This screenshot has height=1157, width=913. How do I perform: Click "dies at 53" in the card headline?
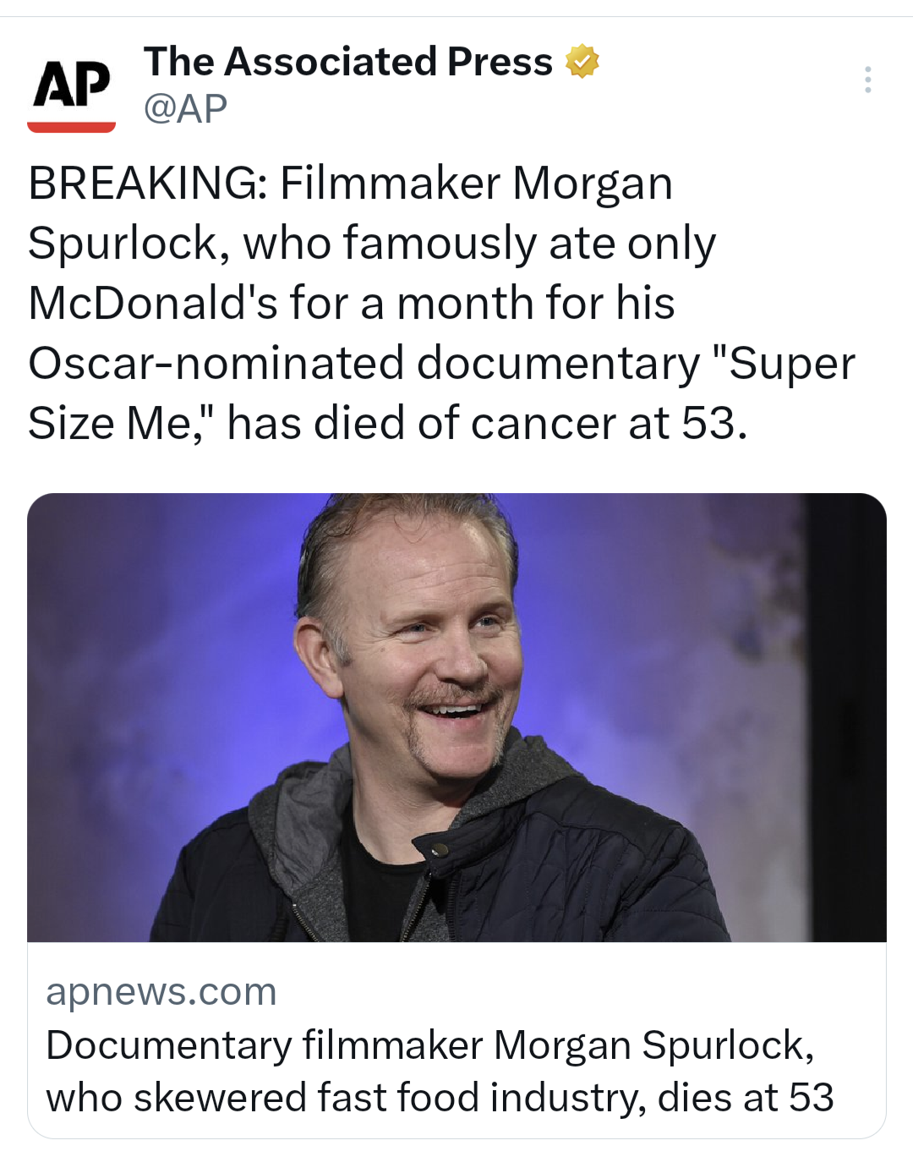coord(746,1098)
